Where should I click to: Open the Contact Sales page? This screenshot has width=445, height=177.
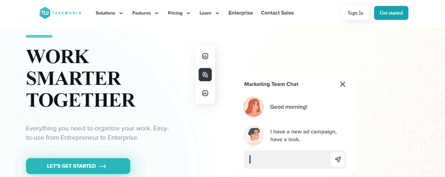tap(277, 13)
